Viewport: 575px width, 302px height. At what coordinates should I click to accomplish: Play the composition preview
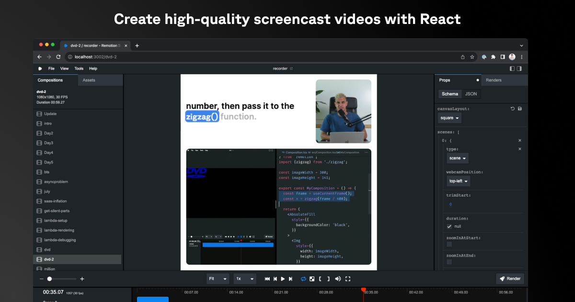click(x=283, y=279)
